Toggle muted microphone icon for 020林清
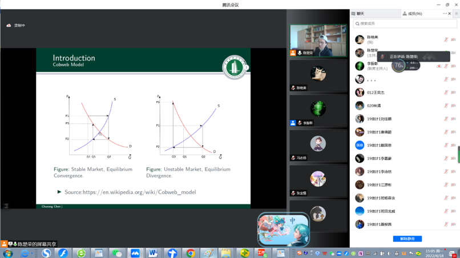This screenshot has height=258, width=460. coord(446,106)
